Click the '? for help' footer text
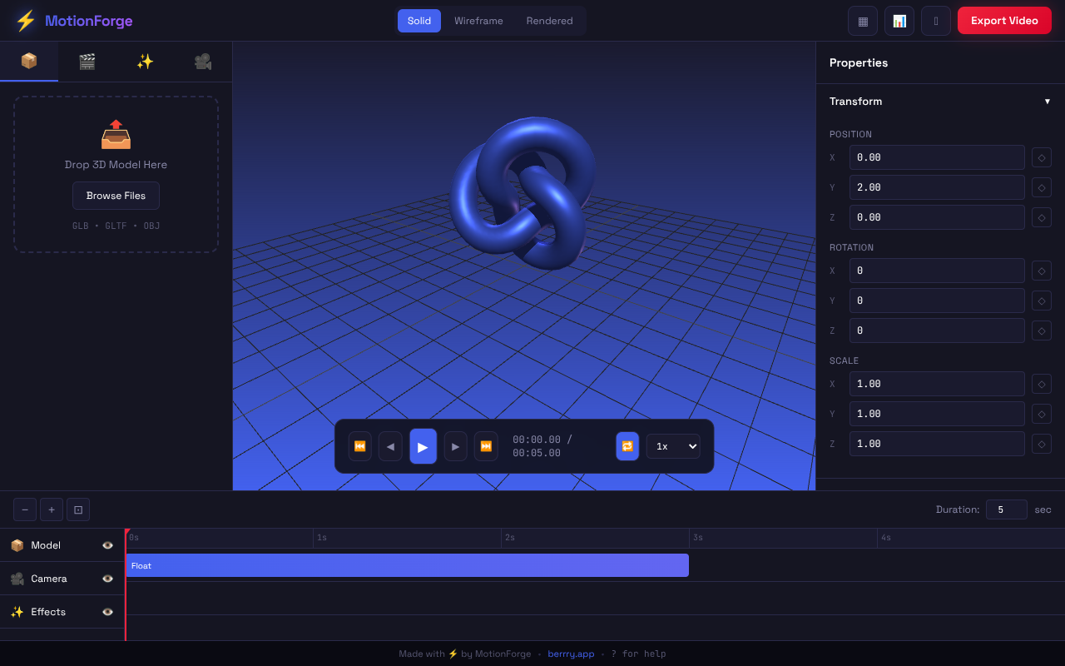Screen dimensions: 1065x666 638,654
